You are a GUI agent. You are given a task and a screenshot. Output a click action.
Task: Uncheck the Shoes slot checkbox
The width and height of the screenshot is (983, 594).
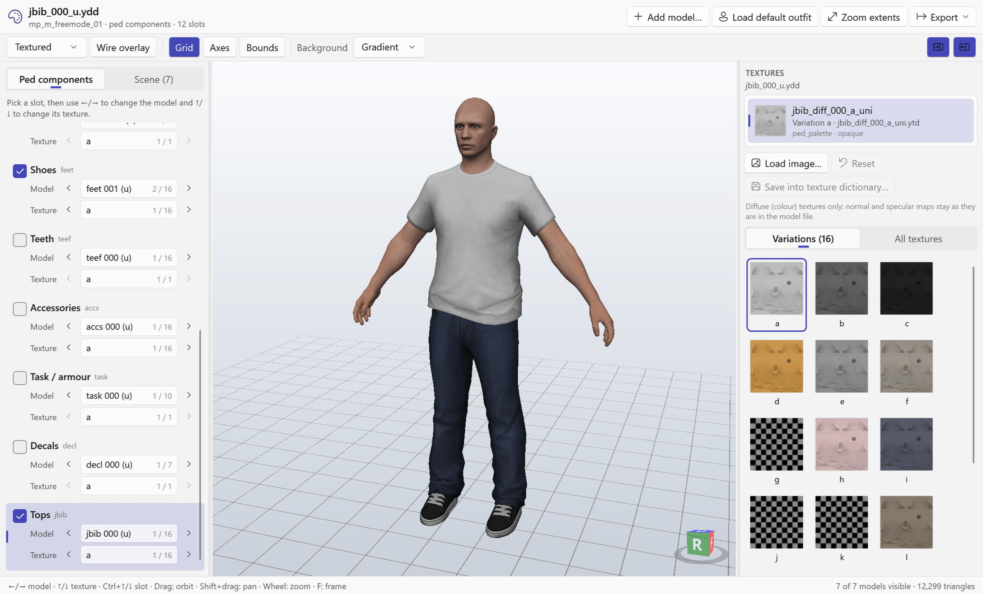pos(19,171)
